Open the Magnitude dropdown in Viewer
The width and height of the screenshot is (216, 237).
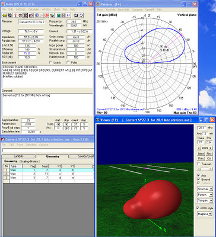[204, 214]
